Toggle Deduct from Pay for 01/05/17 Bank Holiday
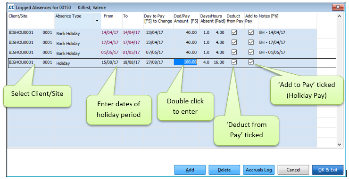 234,52
